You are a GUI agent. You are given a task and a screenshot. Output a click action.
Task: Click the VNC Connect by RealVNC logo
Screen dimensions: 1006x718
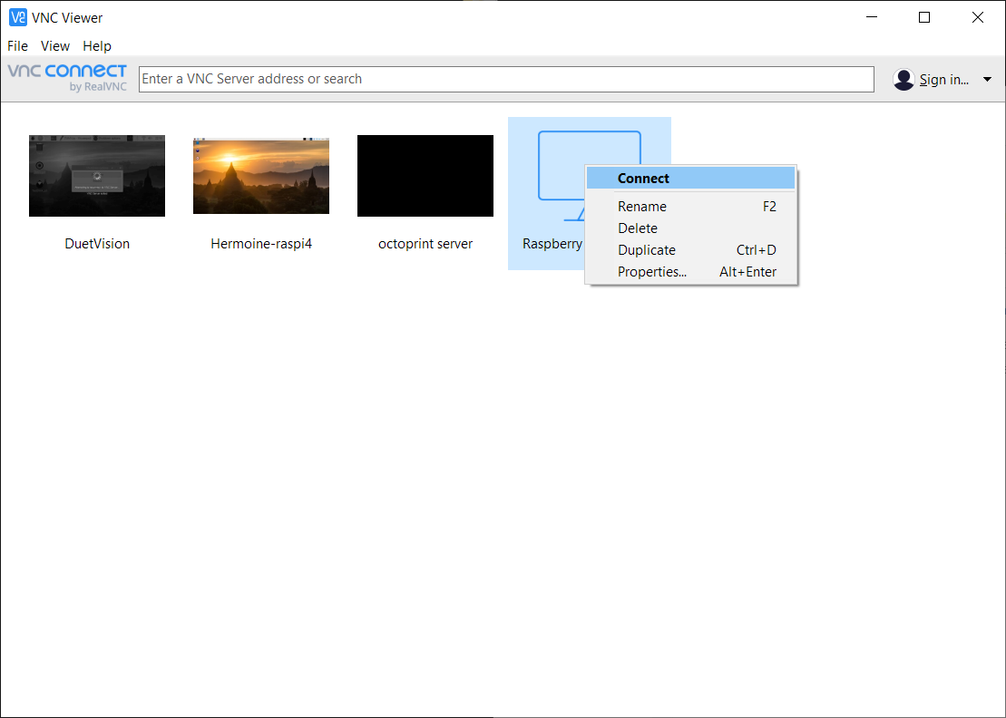click(x=67, y=78)
